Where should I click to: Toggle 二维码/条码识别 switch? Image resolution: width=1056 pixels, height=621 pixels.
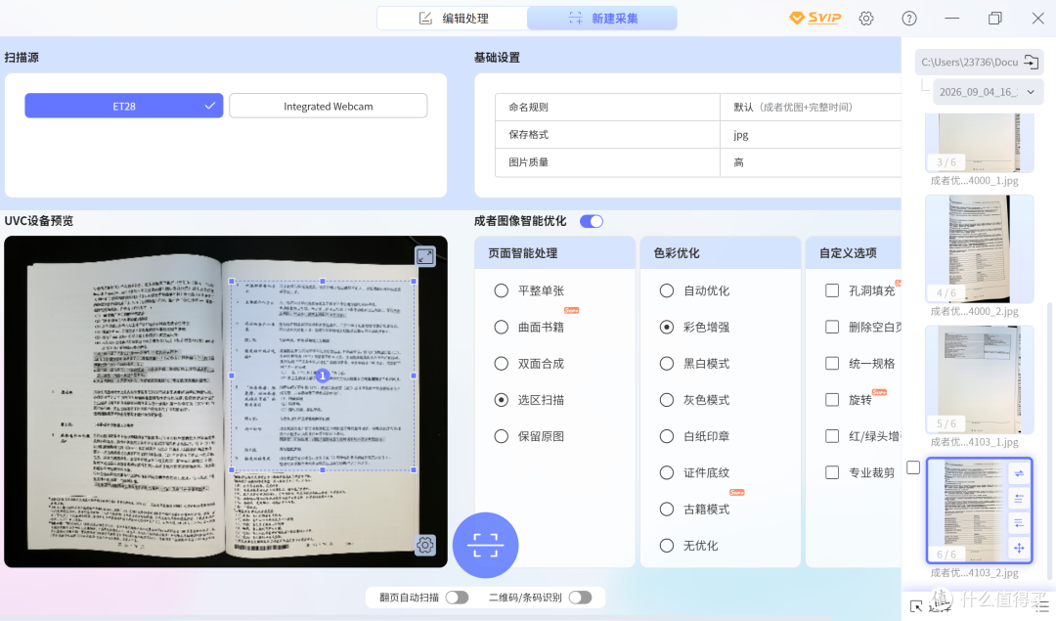580,598
